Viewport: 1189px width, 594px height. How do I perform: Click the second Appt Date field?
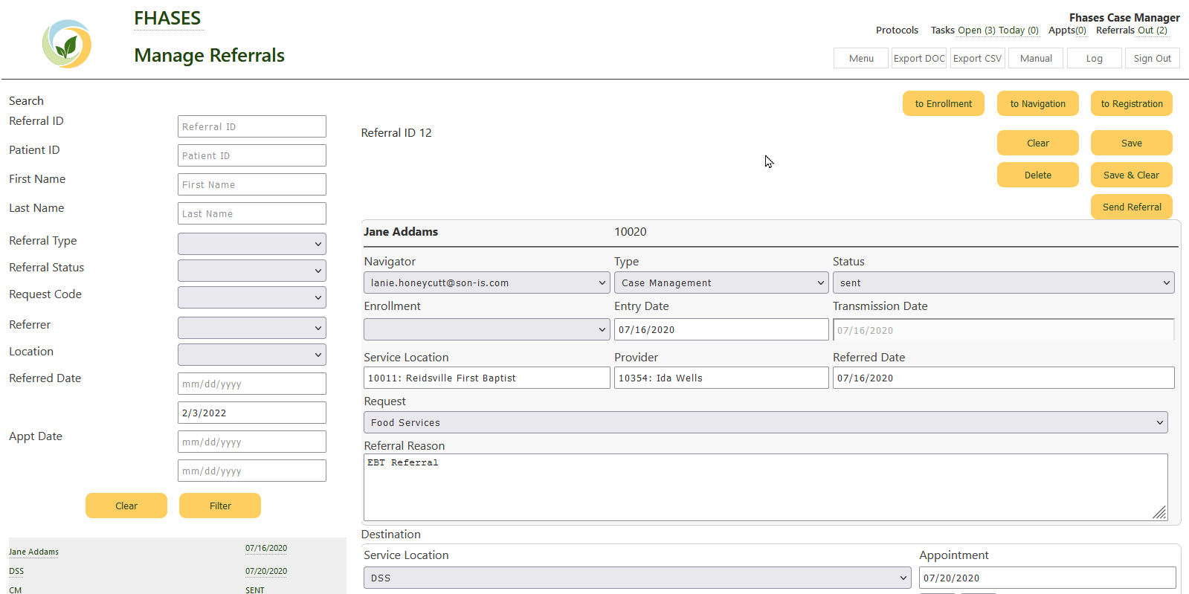[x=252, y=471]
